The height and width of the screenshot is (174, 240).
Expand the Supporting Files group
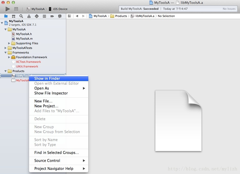(9, 43)
